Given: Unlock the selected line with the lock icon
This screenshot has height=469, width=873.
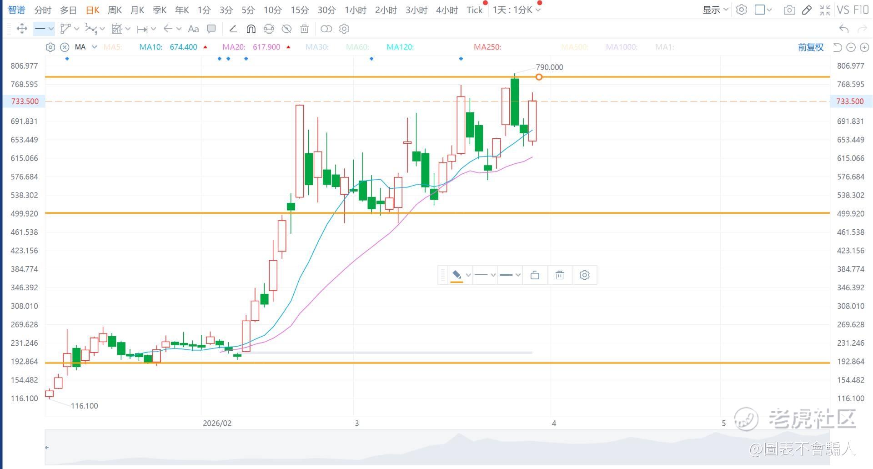Looking at the screenshot, I should click(x=535, y=275).
